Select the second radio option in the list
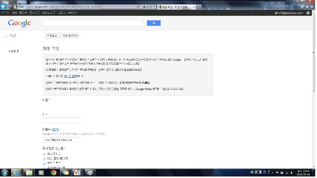This screenshot has width=317, height=178. click(x=44, y=159)
